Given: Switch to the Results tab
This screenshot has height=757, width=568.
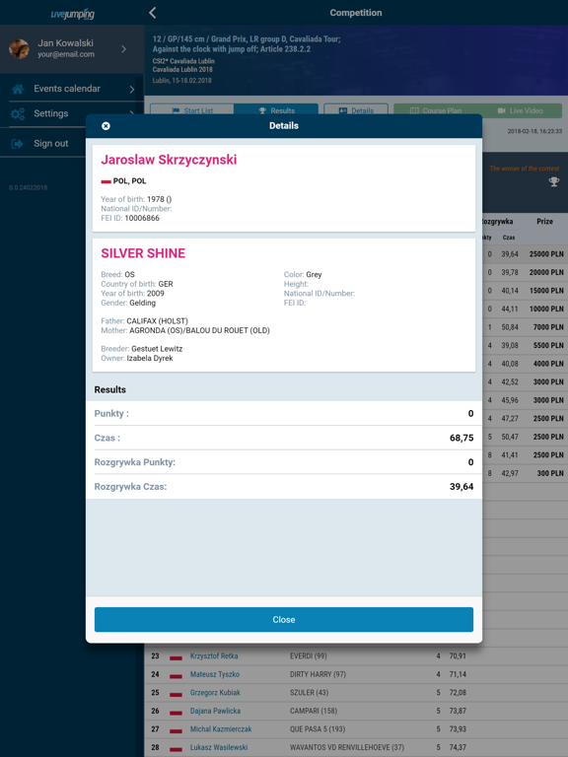Looking at the screenshot, I should [x=276, y=110].
